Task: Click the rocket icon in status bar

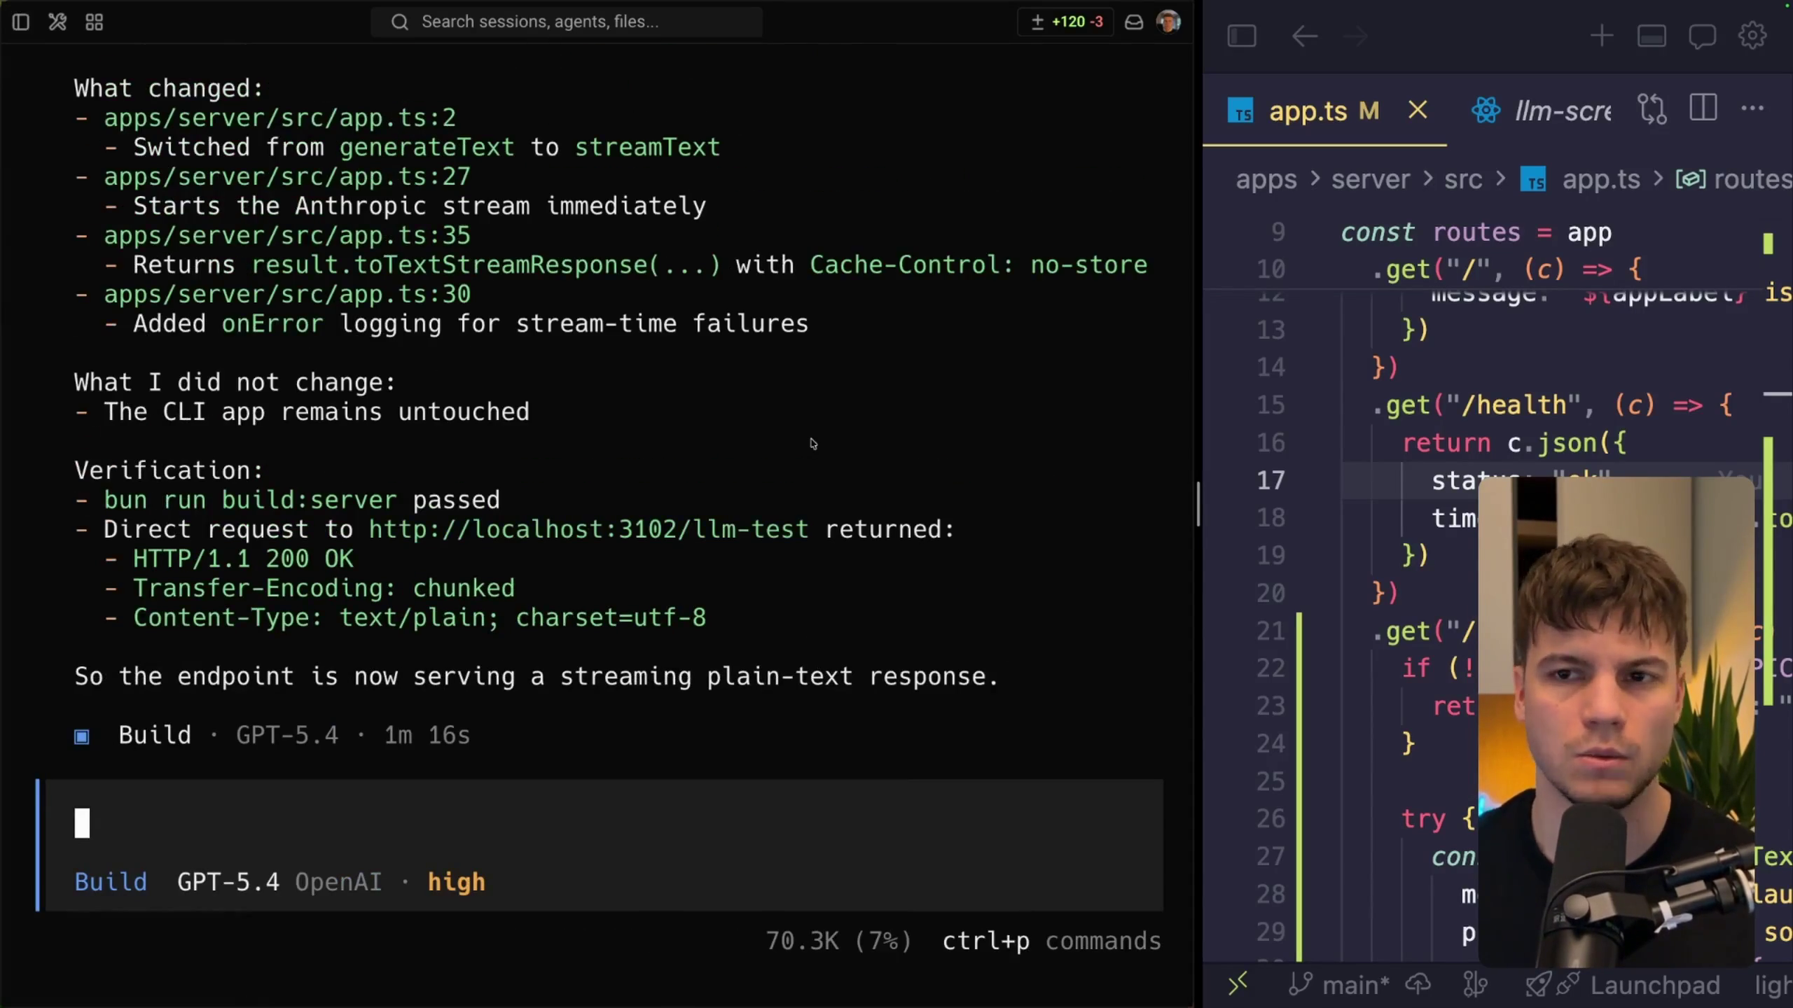Action: pos(1538,985)
